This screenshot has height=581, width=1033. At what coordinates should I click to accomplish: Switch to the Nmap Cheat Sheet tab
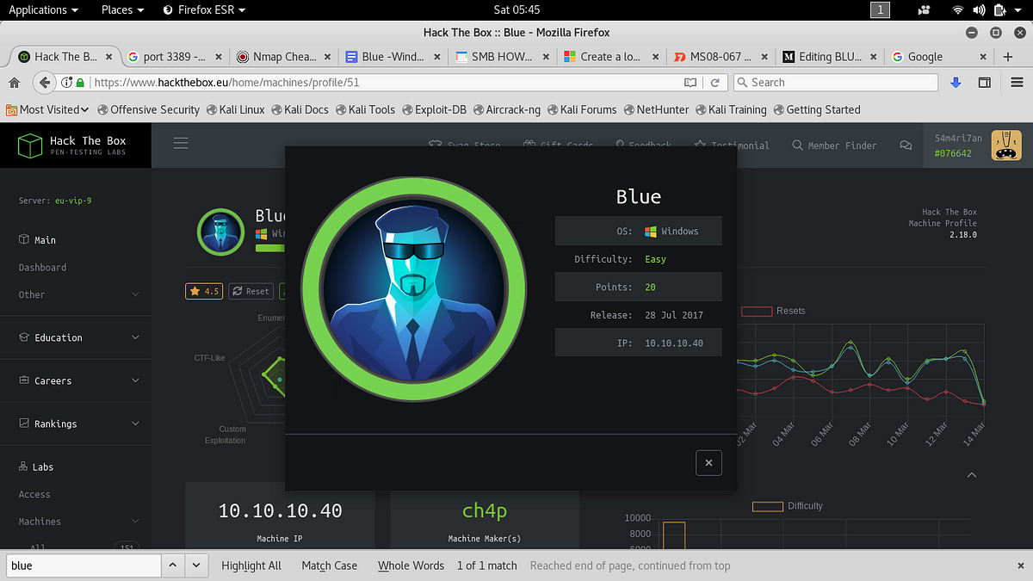click(x=284, y=57)
